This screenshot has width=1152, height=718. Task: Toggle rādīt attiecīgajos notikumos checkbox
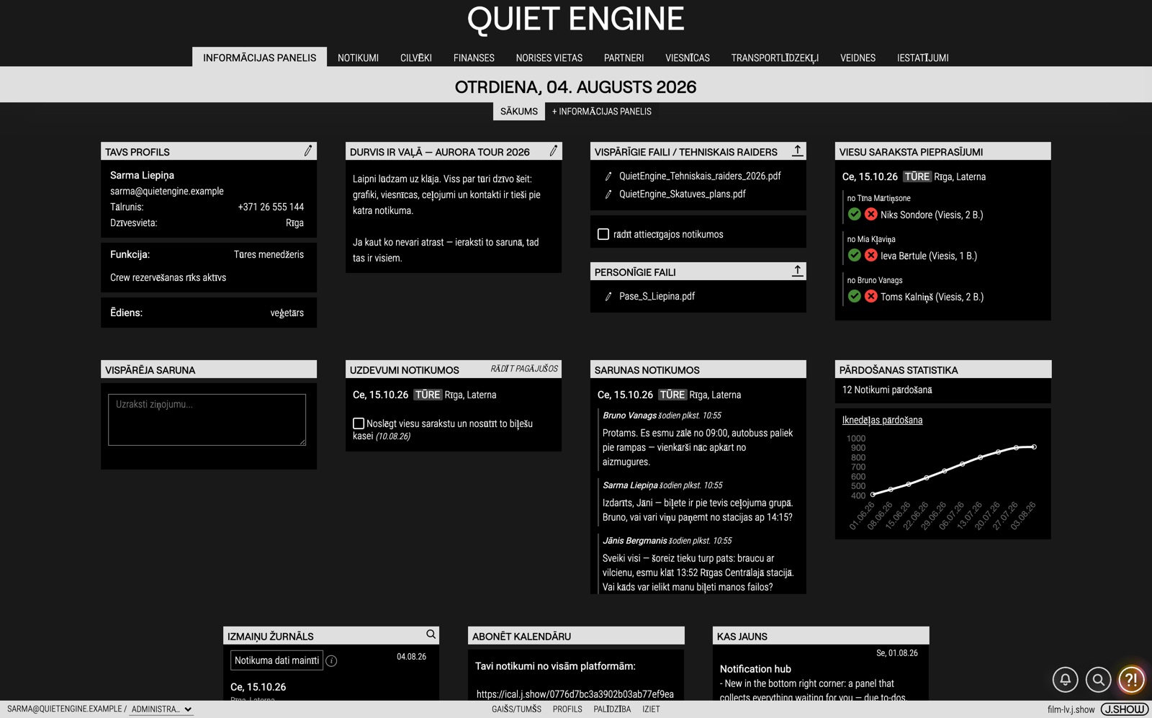(x=603, y=234)
